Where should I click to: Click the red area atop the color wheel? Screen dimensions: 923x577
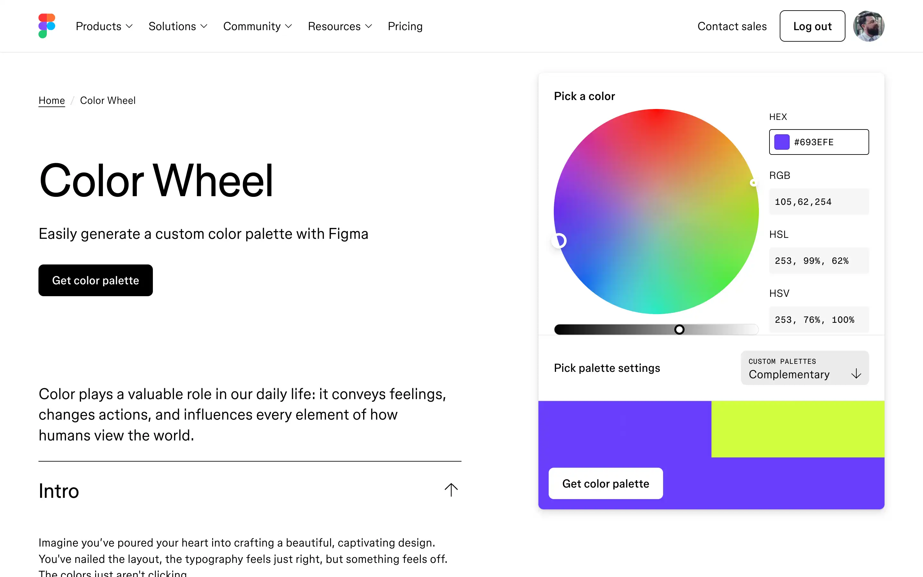click(x=656, y=116)
